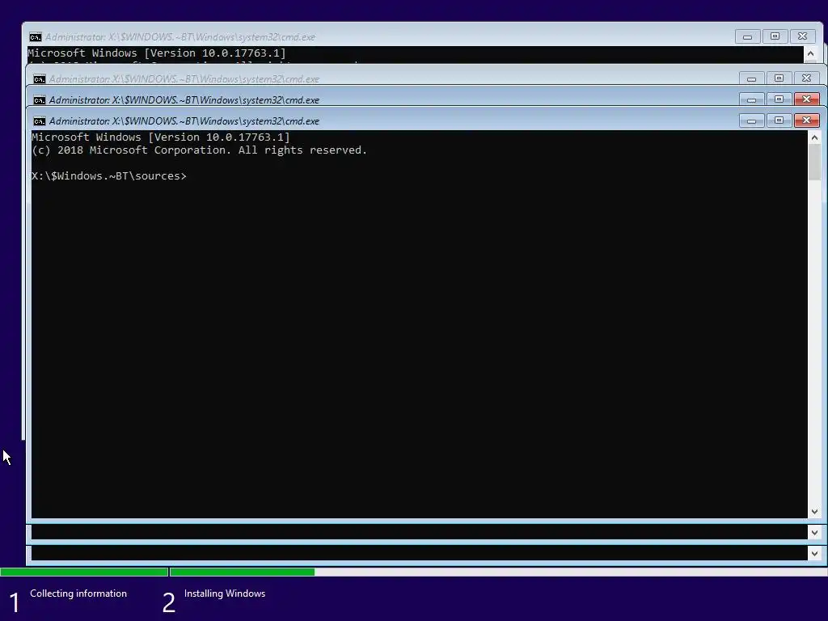Minimize the backmost cmd window
The height and width of the screenshot is (621, 828).
pos(747,36)
